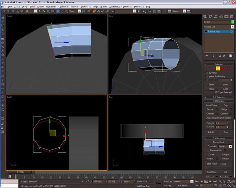This screenshot has width=236, height=188.
Task: Click the QuickSlice button
Action: (x=212, y=172)
